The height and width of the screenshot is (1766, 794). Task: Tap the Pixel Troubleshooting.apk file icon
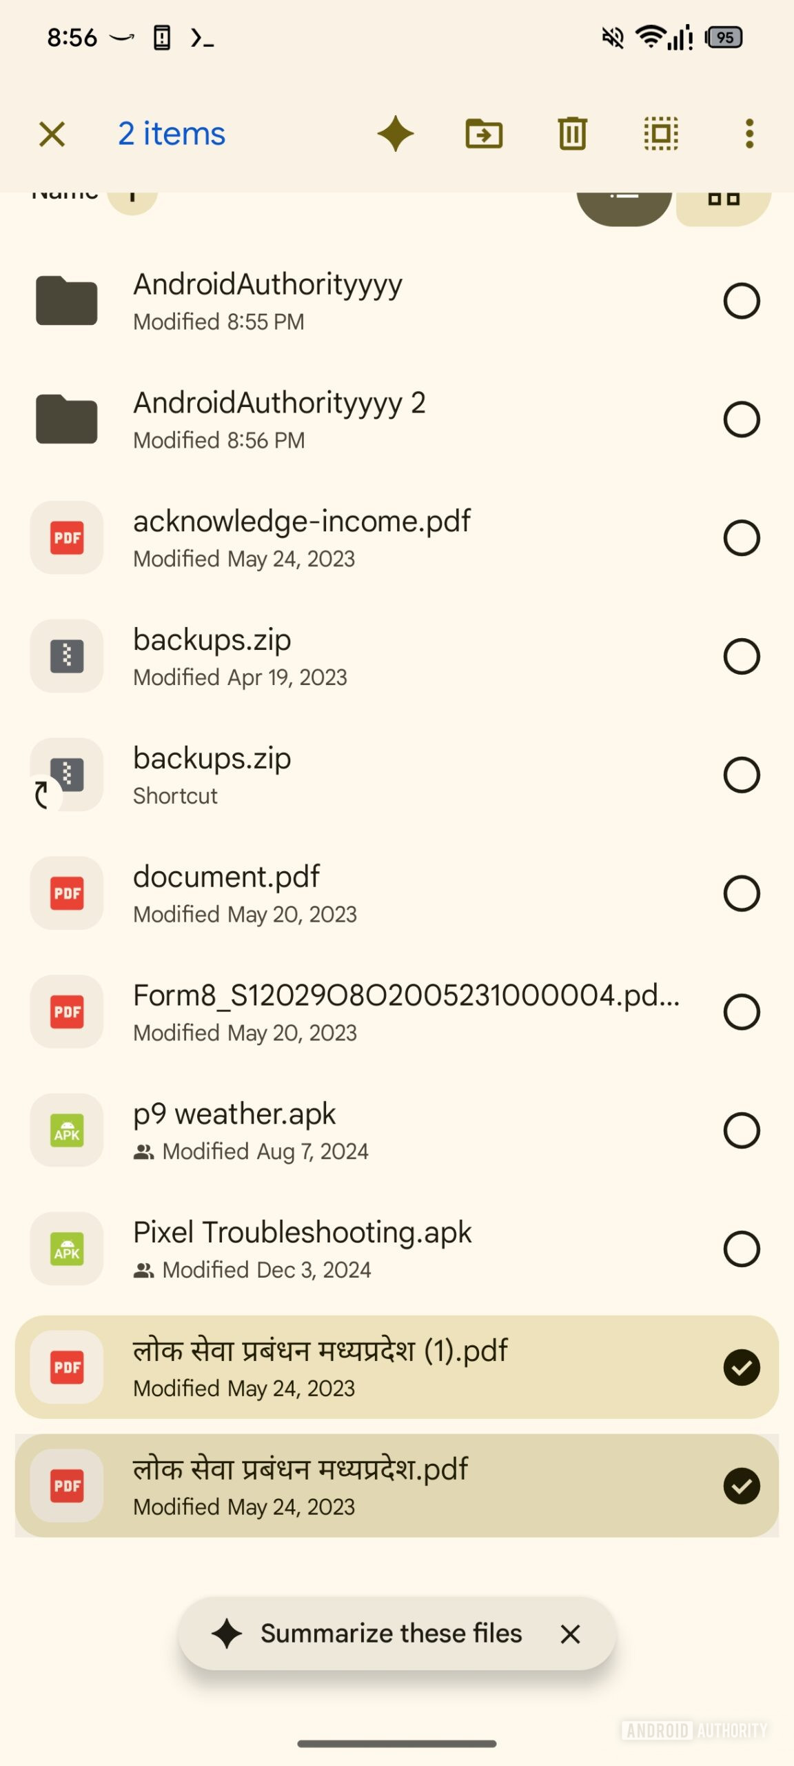coord(67,1249)
